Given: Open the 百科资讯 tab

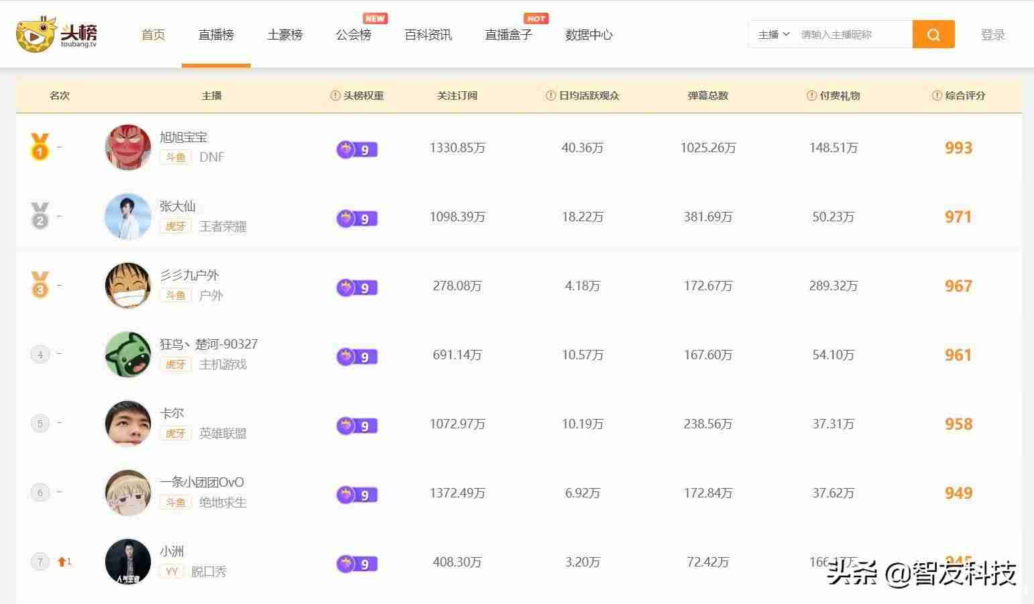Looking at the screenshot, I should 428,35.
